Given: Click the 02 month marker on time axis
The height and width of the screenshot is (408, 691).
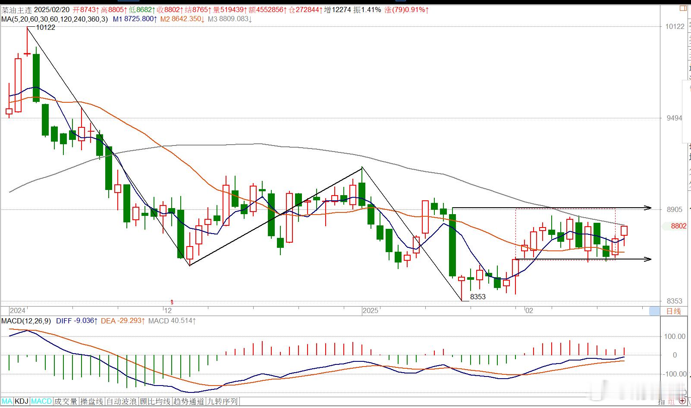Looking at the screenshot, I should (x=529, y=310).
